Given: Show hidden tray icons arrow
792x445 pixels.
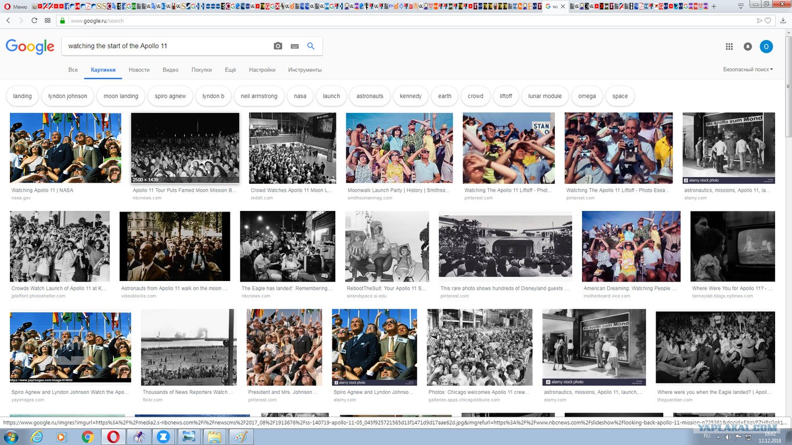Looking at the screenshot, I should 718,437.
